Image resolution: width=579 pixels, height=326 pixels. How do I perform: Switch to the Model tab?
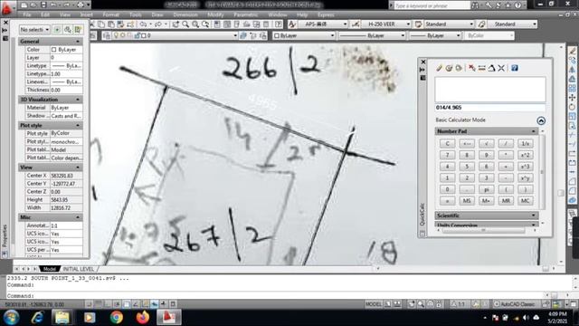pos(50,269)
